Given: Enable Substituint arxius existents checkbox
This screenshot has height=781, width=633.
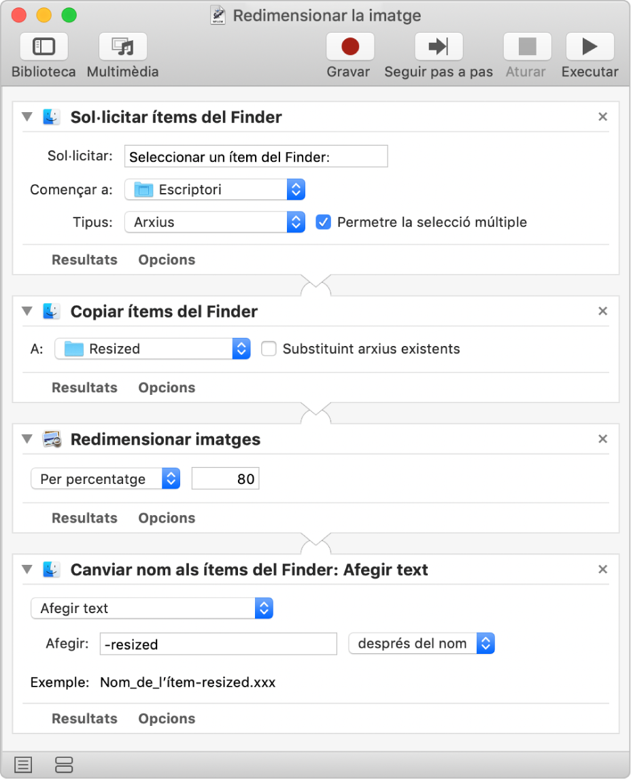Looking at the screenshot, I should pyautogui.click(x=269, y=349).
